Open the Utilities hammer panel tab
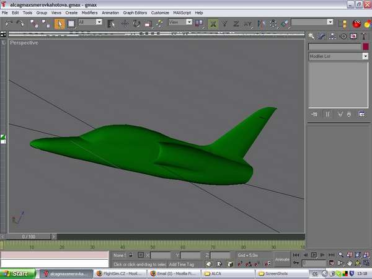 [x=364, y=36]
